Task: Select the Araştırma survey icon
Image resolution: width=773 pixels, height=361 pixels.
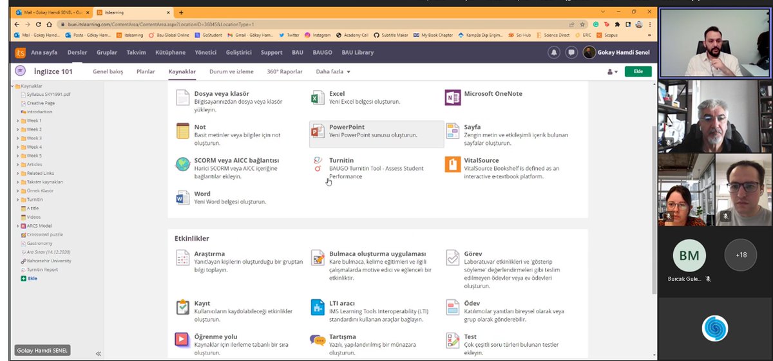Action: [182, 258]
